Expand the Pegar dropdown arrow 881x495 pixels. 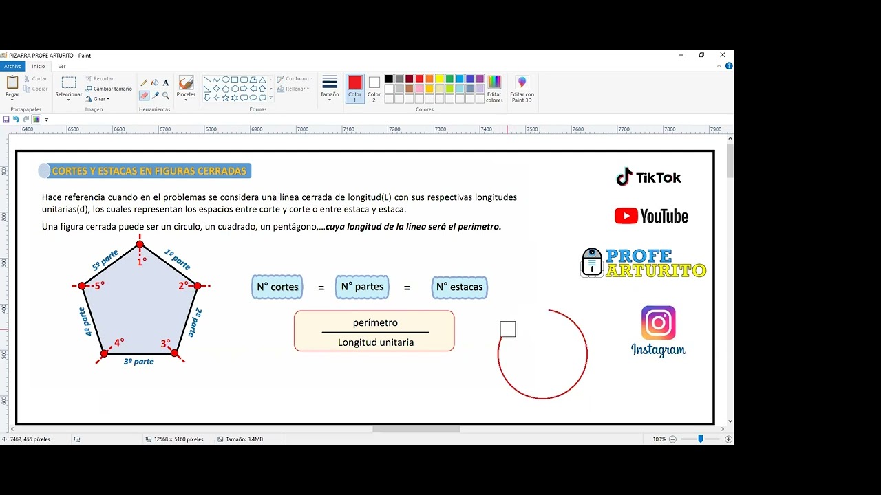coord(12,100)
